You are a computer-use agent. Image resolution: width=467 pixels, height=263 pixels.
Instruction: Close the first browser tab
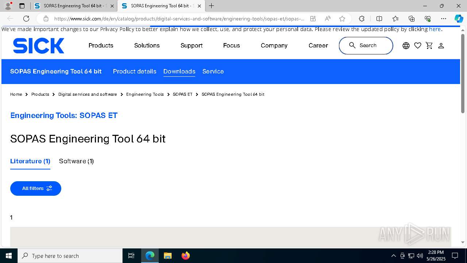pos(112,6)
